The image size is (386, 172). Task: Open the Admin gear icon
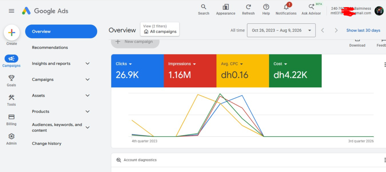(11, 136)
